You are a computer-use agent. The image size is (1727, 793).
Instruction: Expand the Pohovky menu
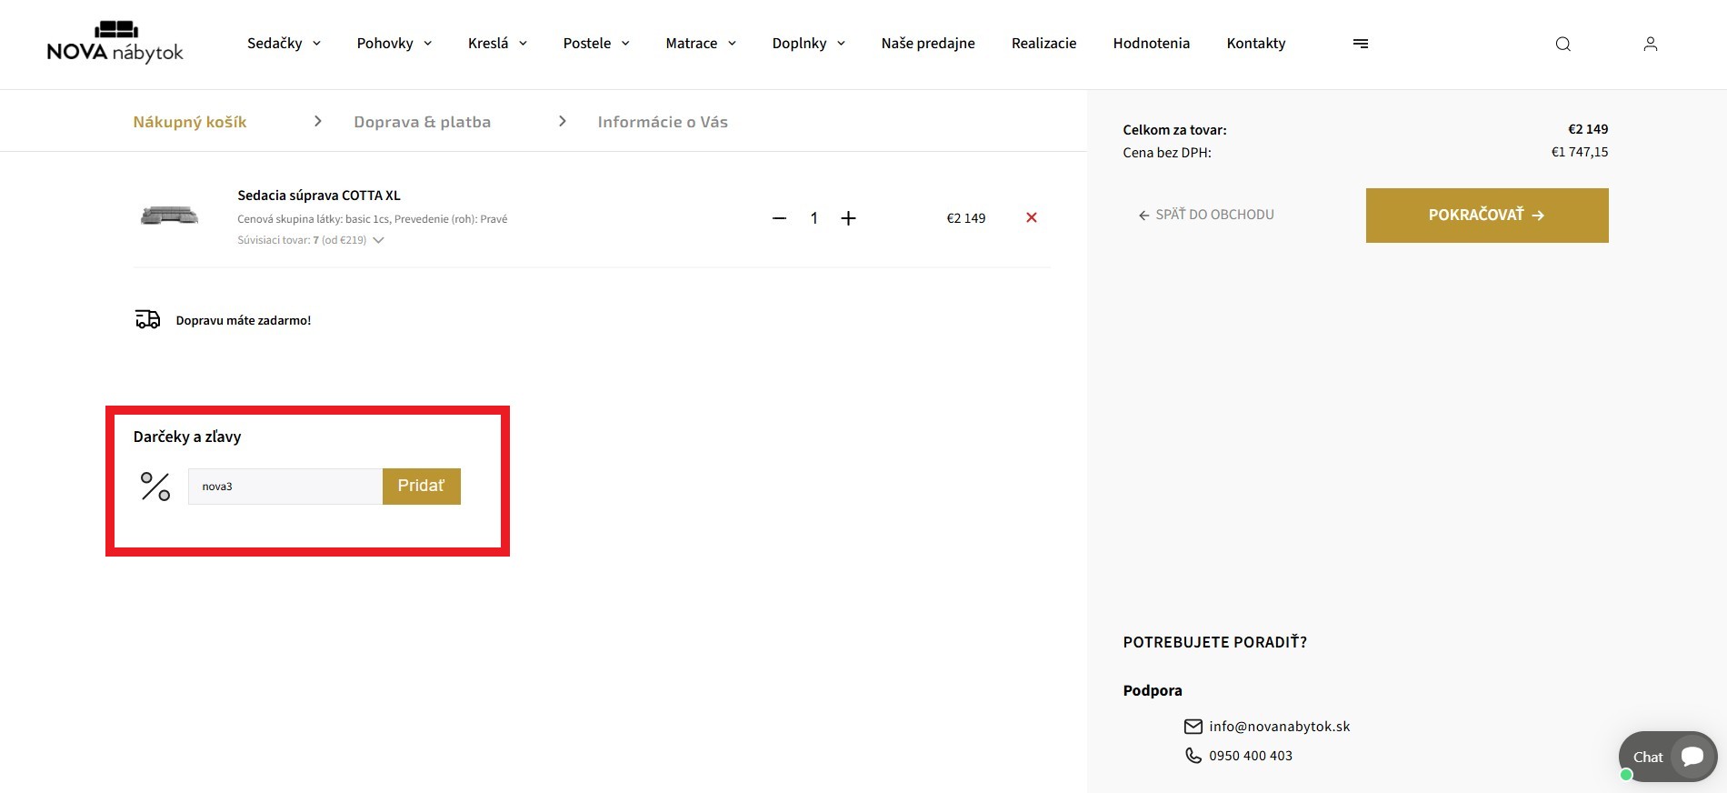click(394, 44)
